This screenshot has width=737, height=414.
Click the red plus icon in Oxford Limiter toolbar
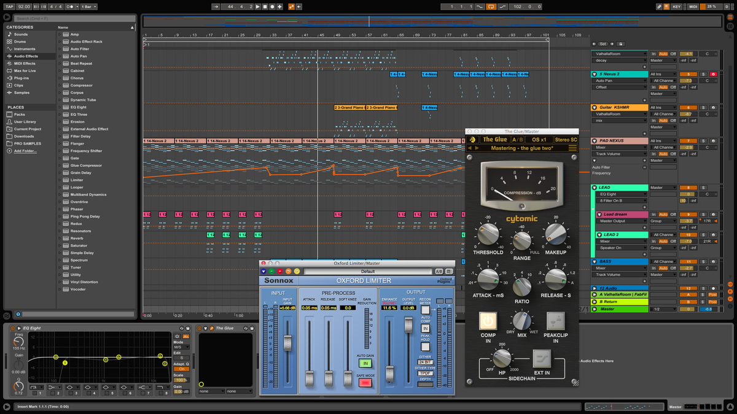(280, 271)
